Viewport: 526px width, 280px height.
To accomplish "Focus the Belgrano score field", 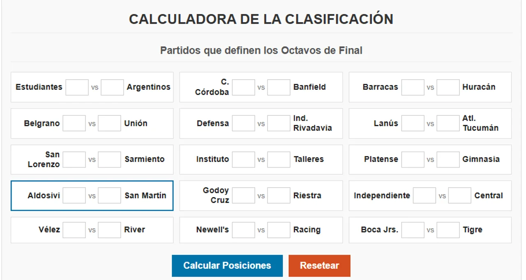I will pos(74,124).
